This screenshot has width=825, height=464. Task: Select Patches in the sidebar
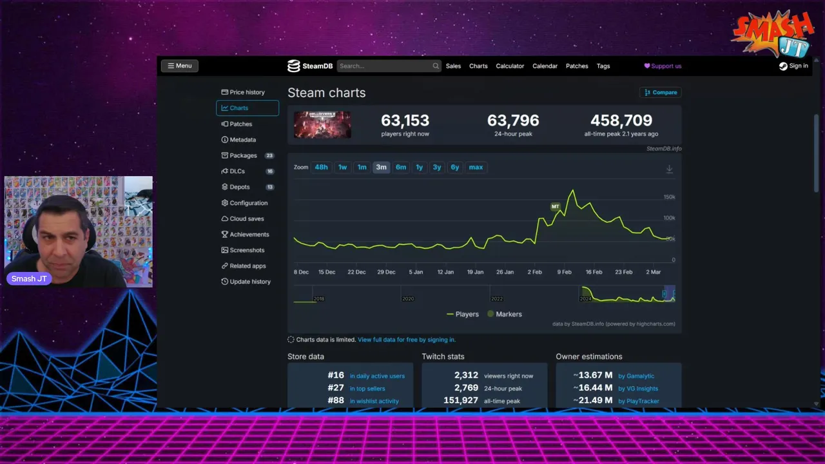(247, 124)
